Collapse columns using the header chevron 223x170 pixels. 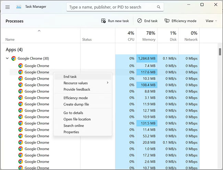pos(39,31)
